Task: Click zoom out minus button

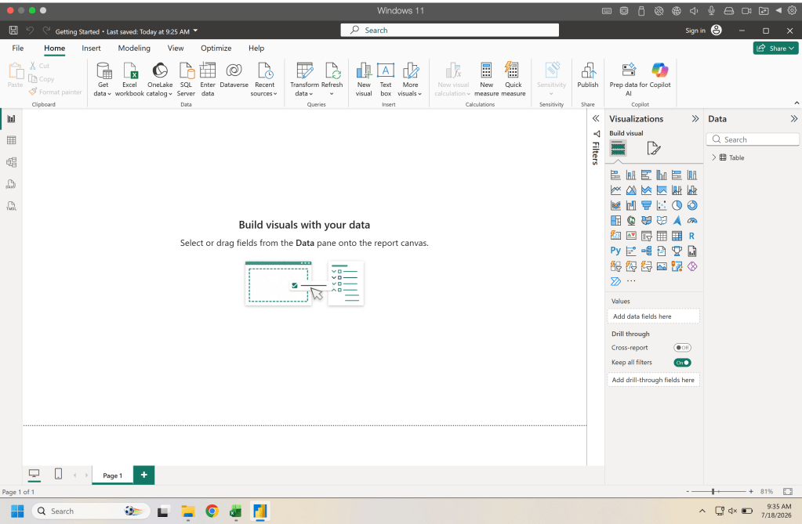Action: pos(688,491)
